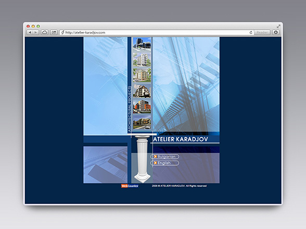Click the Share button in the toolbar
This screenshot has width=306, height=229.
[x=54, y=32]
